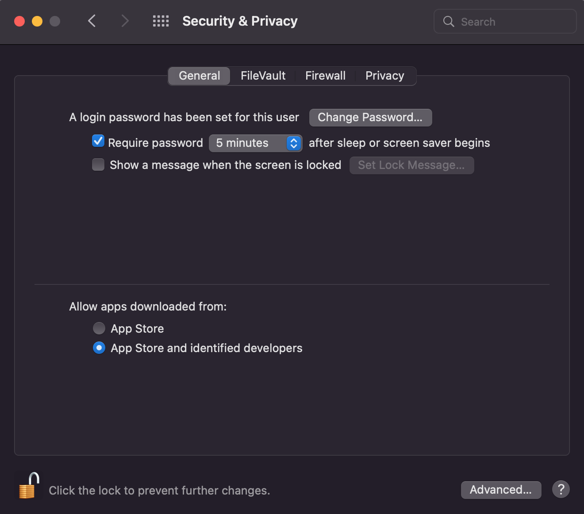The image size is (584, 514).
Task: Go forward with the right chevron
Action: [x=125, y=21]
